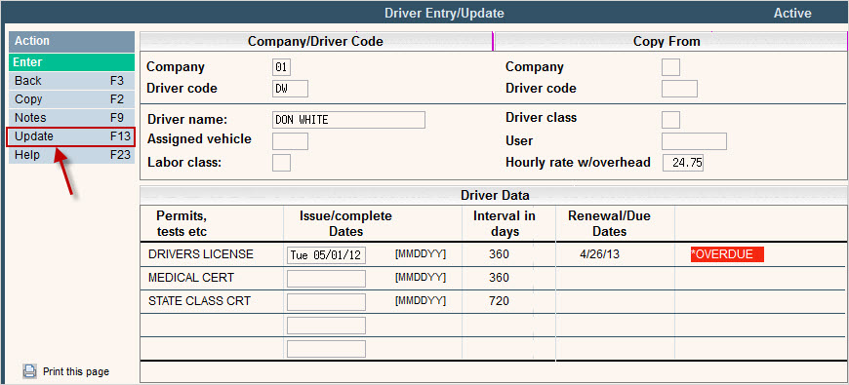Click the Hourly rate w/overhead label
Screen dimensions: 849x385
(578, 162)
